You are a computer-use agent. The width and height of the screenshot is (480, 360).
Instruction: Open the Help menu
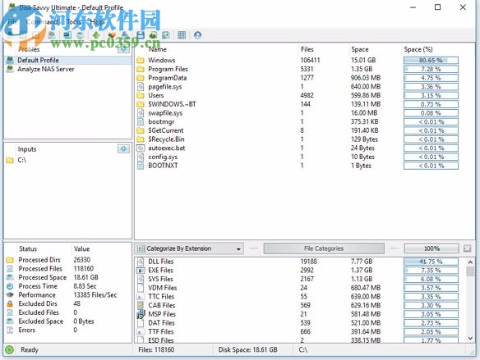[97, 22]
